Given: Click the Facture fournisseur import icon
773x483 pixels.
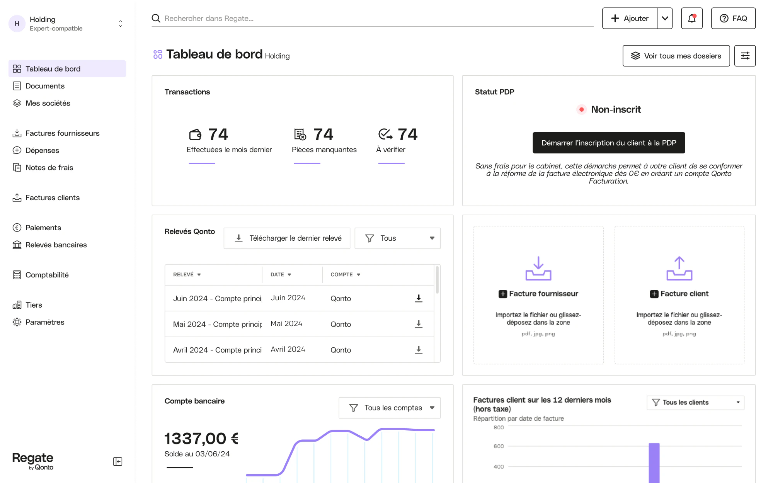Looking at the screenshot, I should (538, 268).
